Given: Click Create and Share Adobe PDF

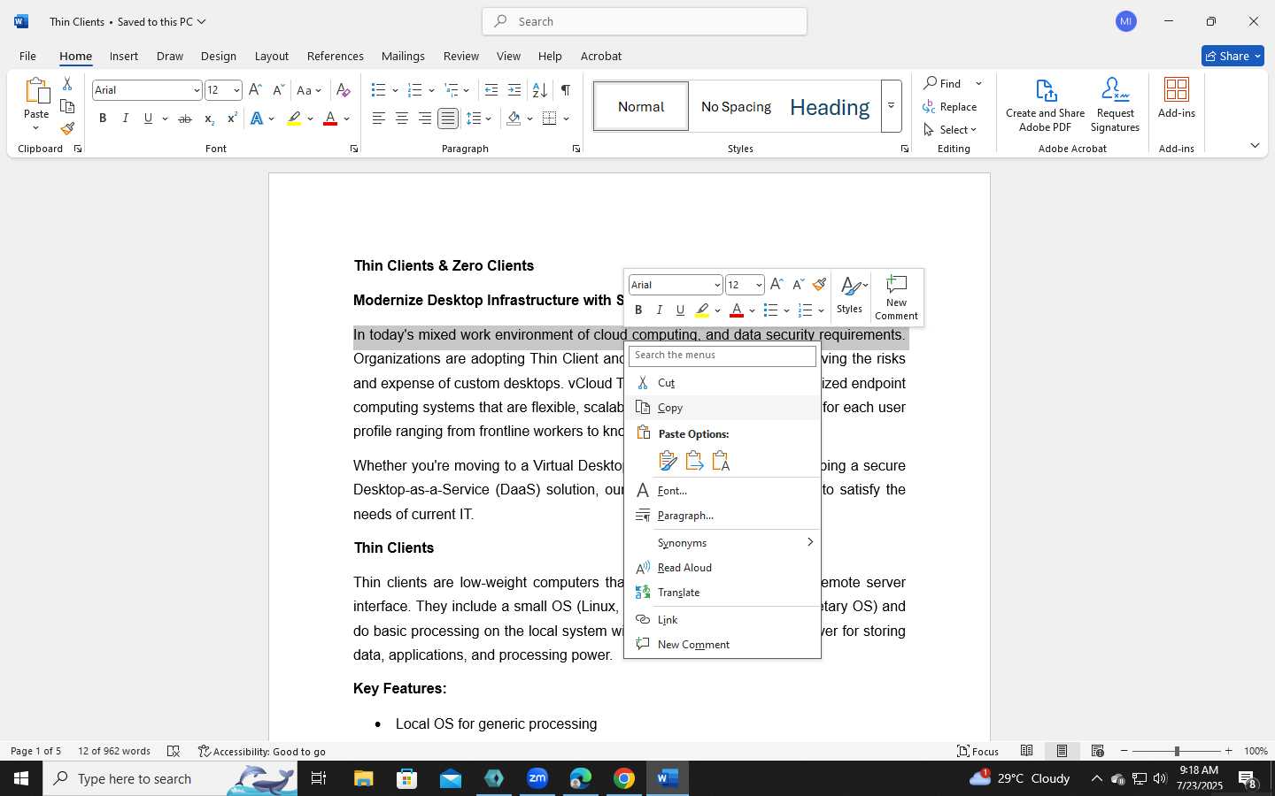Looking at the screenshot, I should coord(1046,105).
